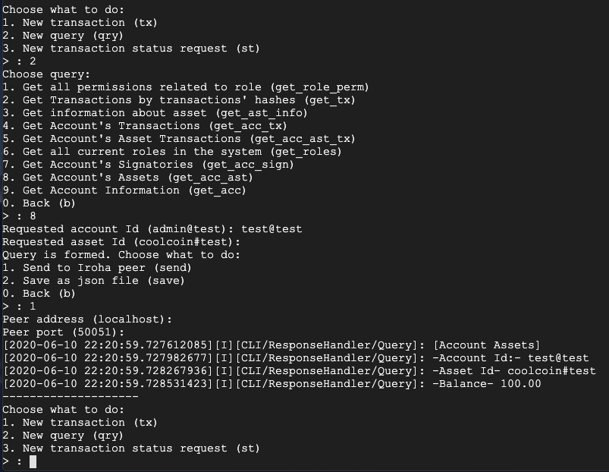Viewport: 609px width, 472px height.
Task: Click the "Get information about asset" option
Action: click(x=154, y=113)
